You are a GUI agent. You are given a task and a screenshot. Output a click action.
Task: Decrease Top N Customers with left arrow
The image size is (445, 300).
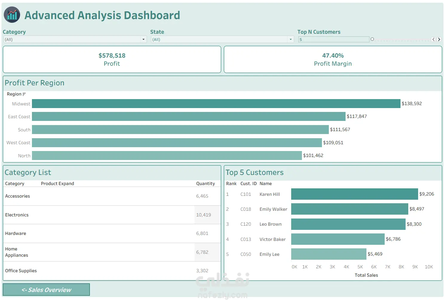(433, 39)
